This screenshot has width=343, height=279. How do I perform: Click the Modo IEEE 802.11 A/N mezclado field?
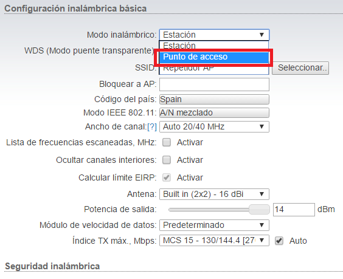coord(214,112)
